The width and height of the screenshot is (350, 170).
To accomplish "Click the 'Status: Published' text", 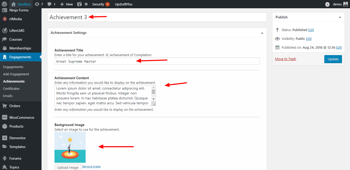I will coord(294,30).
